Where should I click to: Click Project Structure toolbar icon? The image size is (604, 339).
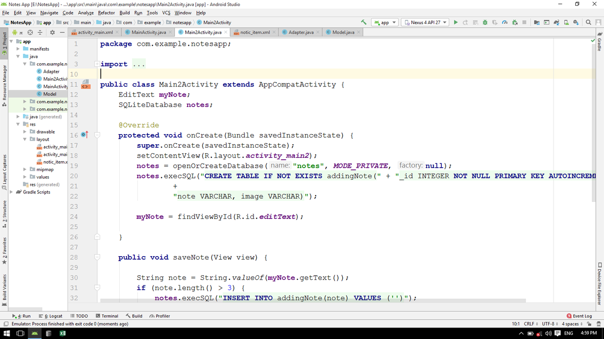point(537,22)
